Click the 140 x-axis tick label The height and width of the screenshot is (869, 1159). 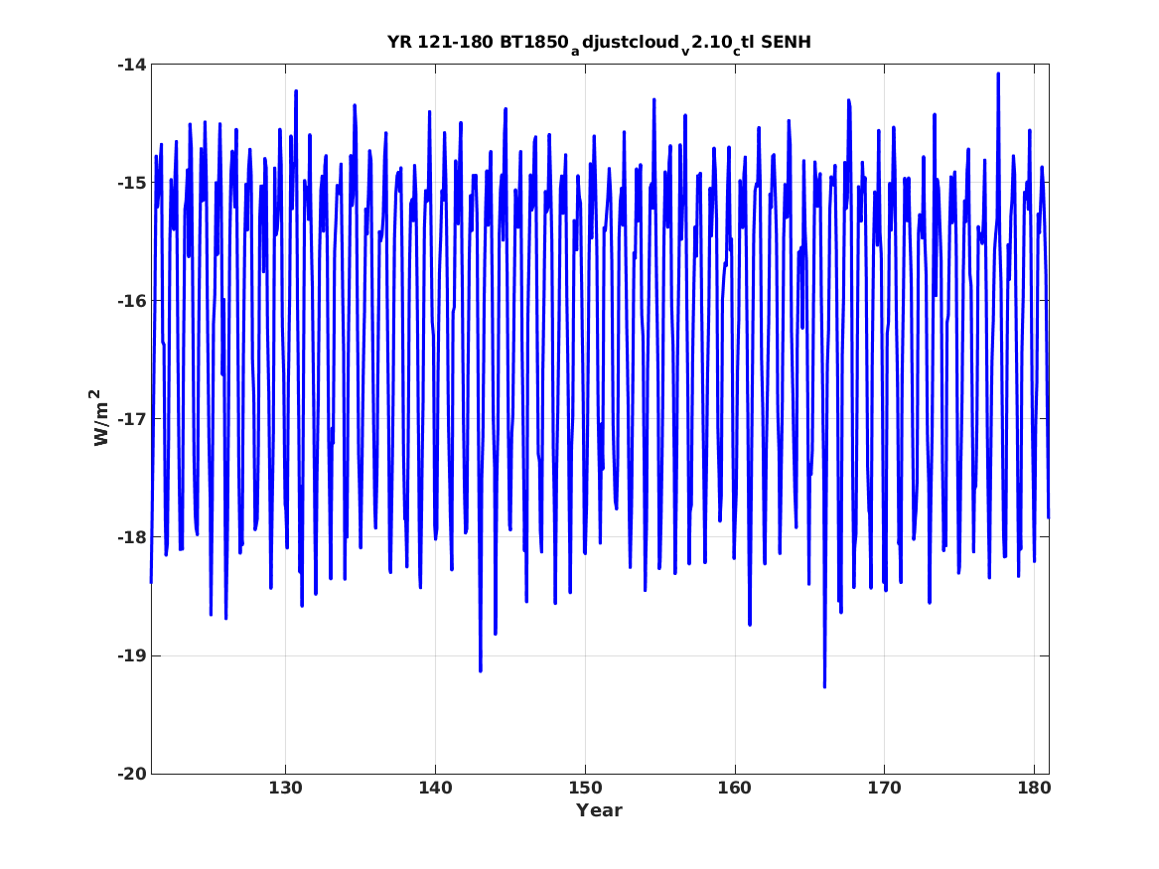tap(435, 789)
